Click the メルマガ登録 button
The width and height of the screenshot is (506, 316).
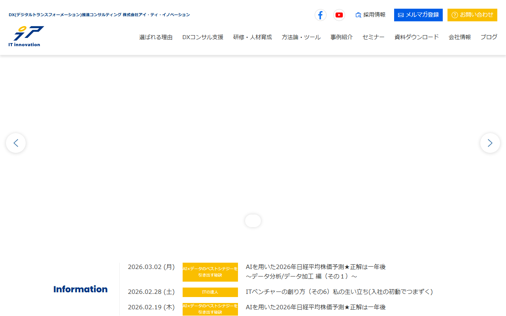(418, 15)
